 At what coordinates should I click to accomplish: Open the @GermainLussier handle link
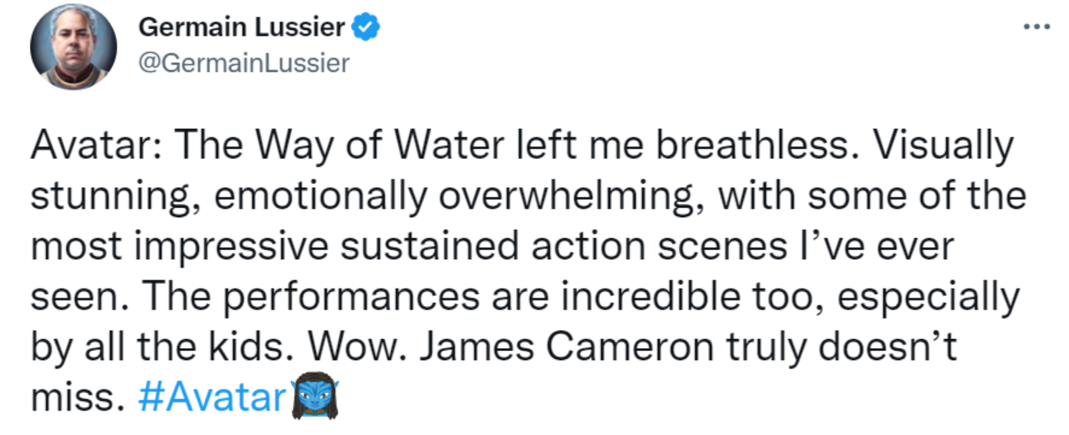[x=243, y=63]
